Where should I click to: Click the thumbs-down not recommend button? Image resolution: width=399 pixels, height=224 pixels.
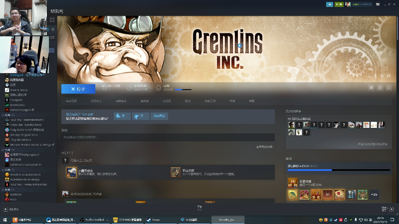(141, 116)
